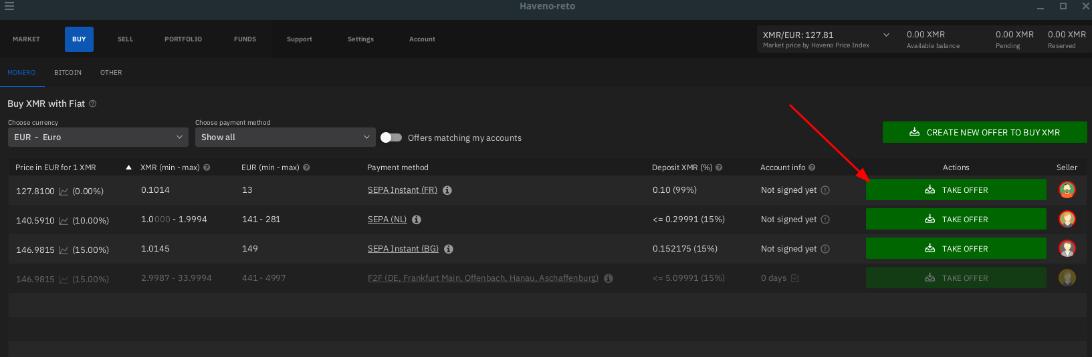Take the 140.5910 EUR SEPA (NL) offer
This screenshot has width=1092, height=357.
(x=956, y=220)
